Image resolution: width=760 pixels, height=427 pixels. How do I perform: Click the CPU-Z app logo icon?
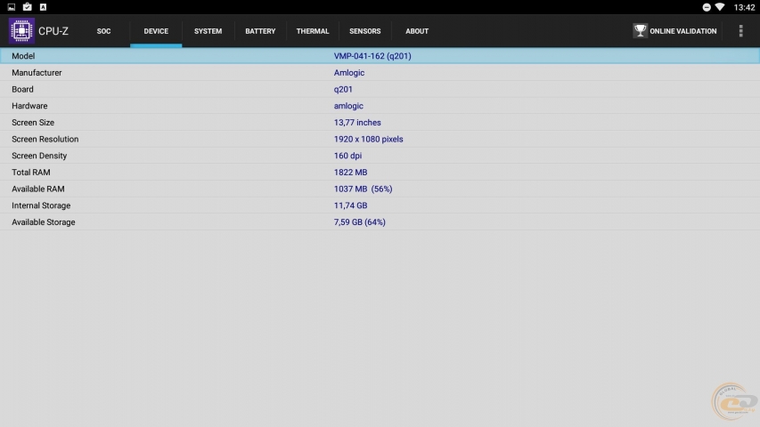pos(21,30)
